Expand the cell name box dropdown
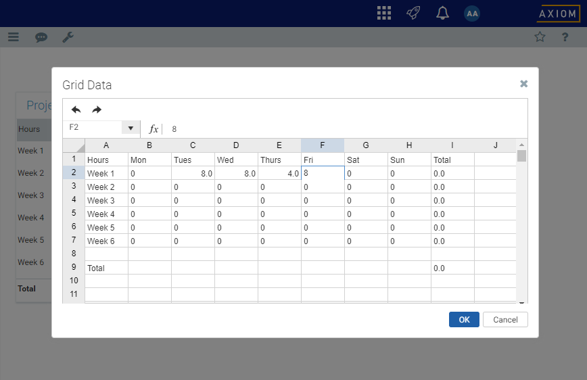 pos(131,128)
